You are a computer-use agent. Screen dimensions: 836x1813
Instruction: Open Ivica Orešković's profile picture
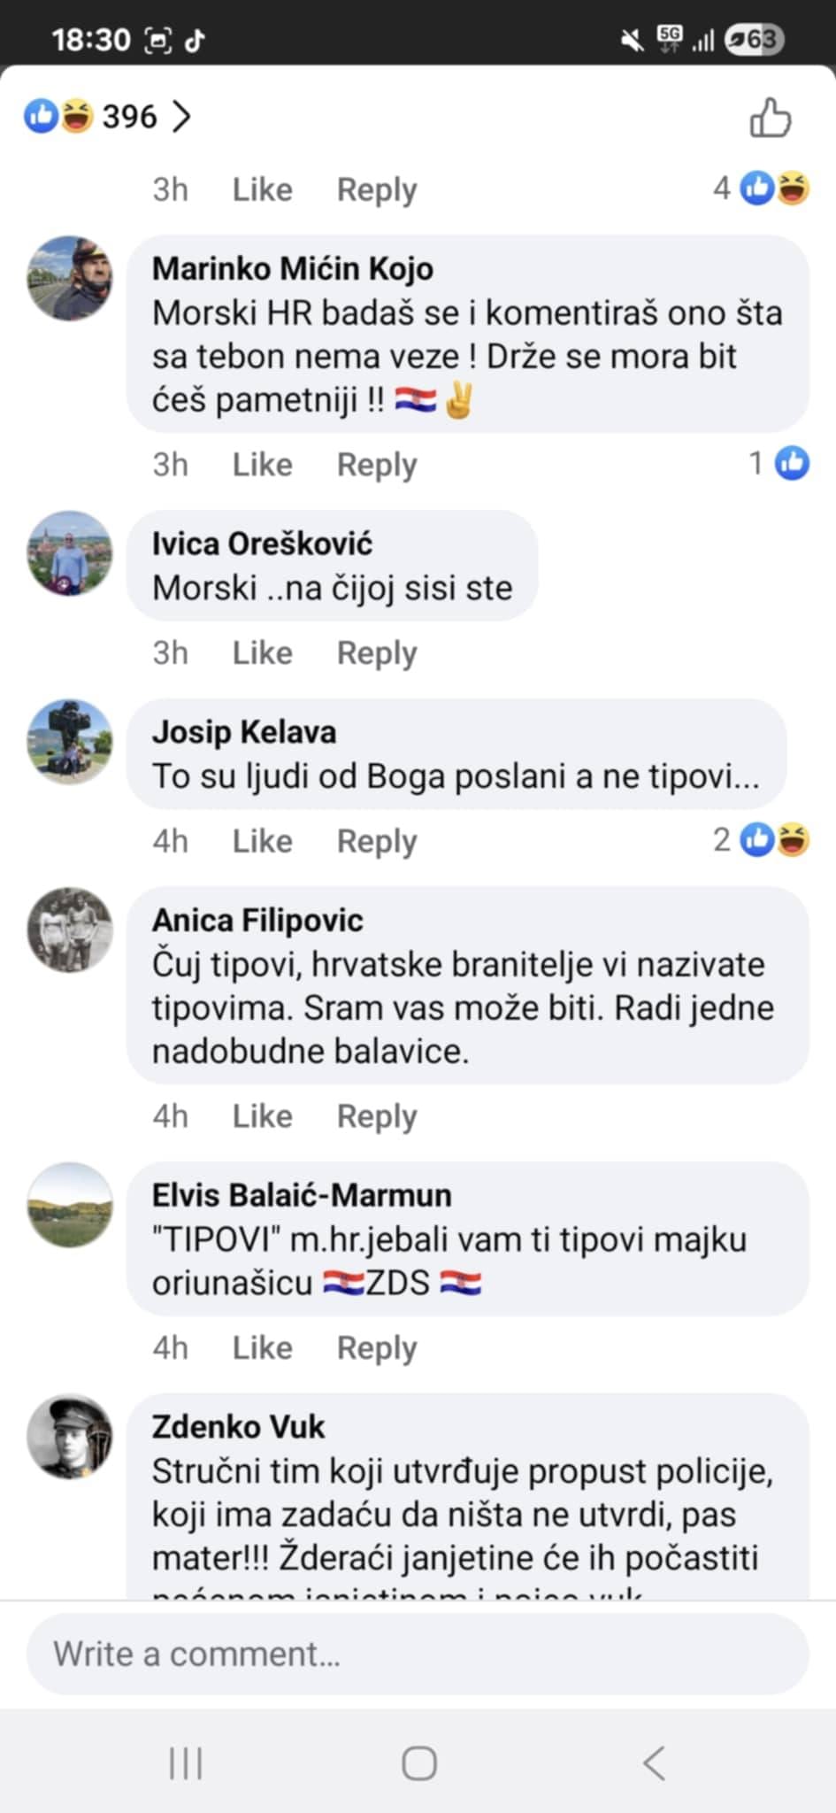point(70,553)
